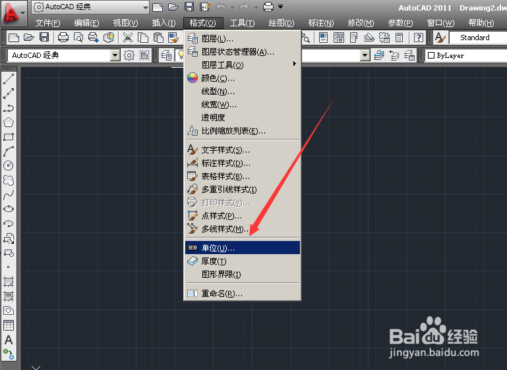
Task: Open the 绘图(D) menu
Action: (x=282, y=23)
